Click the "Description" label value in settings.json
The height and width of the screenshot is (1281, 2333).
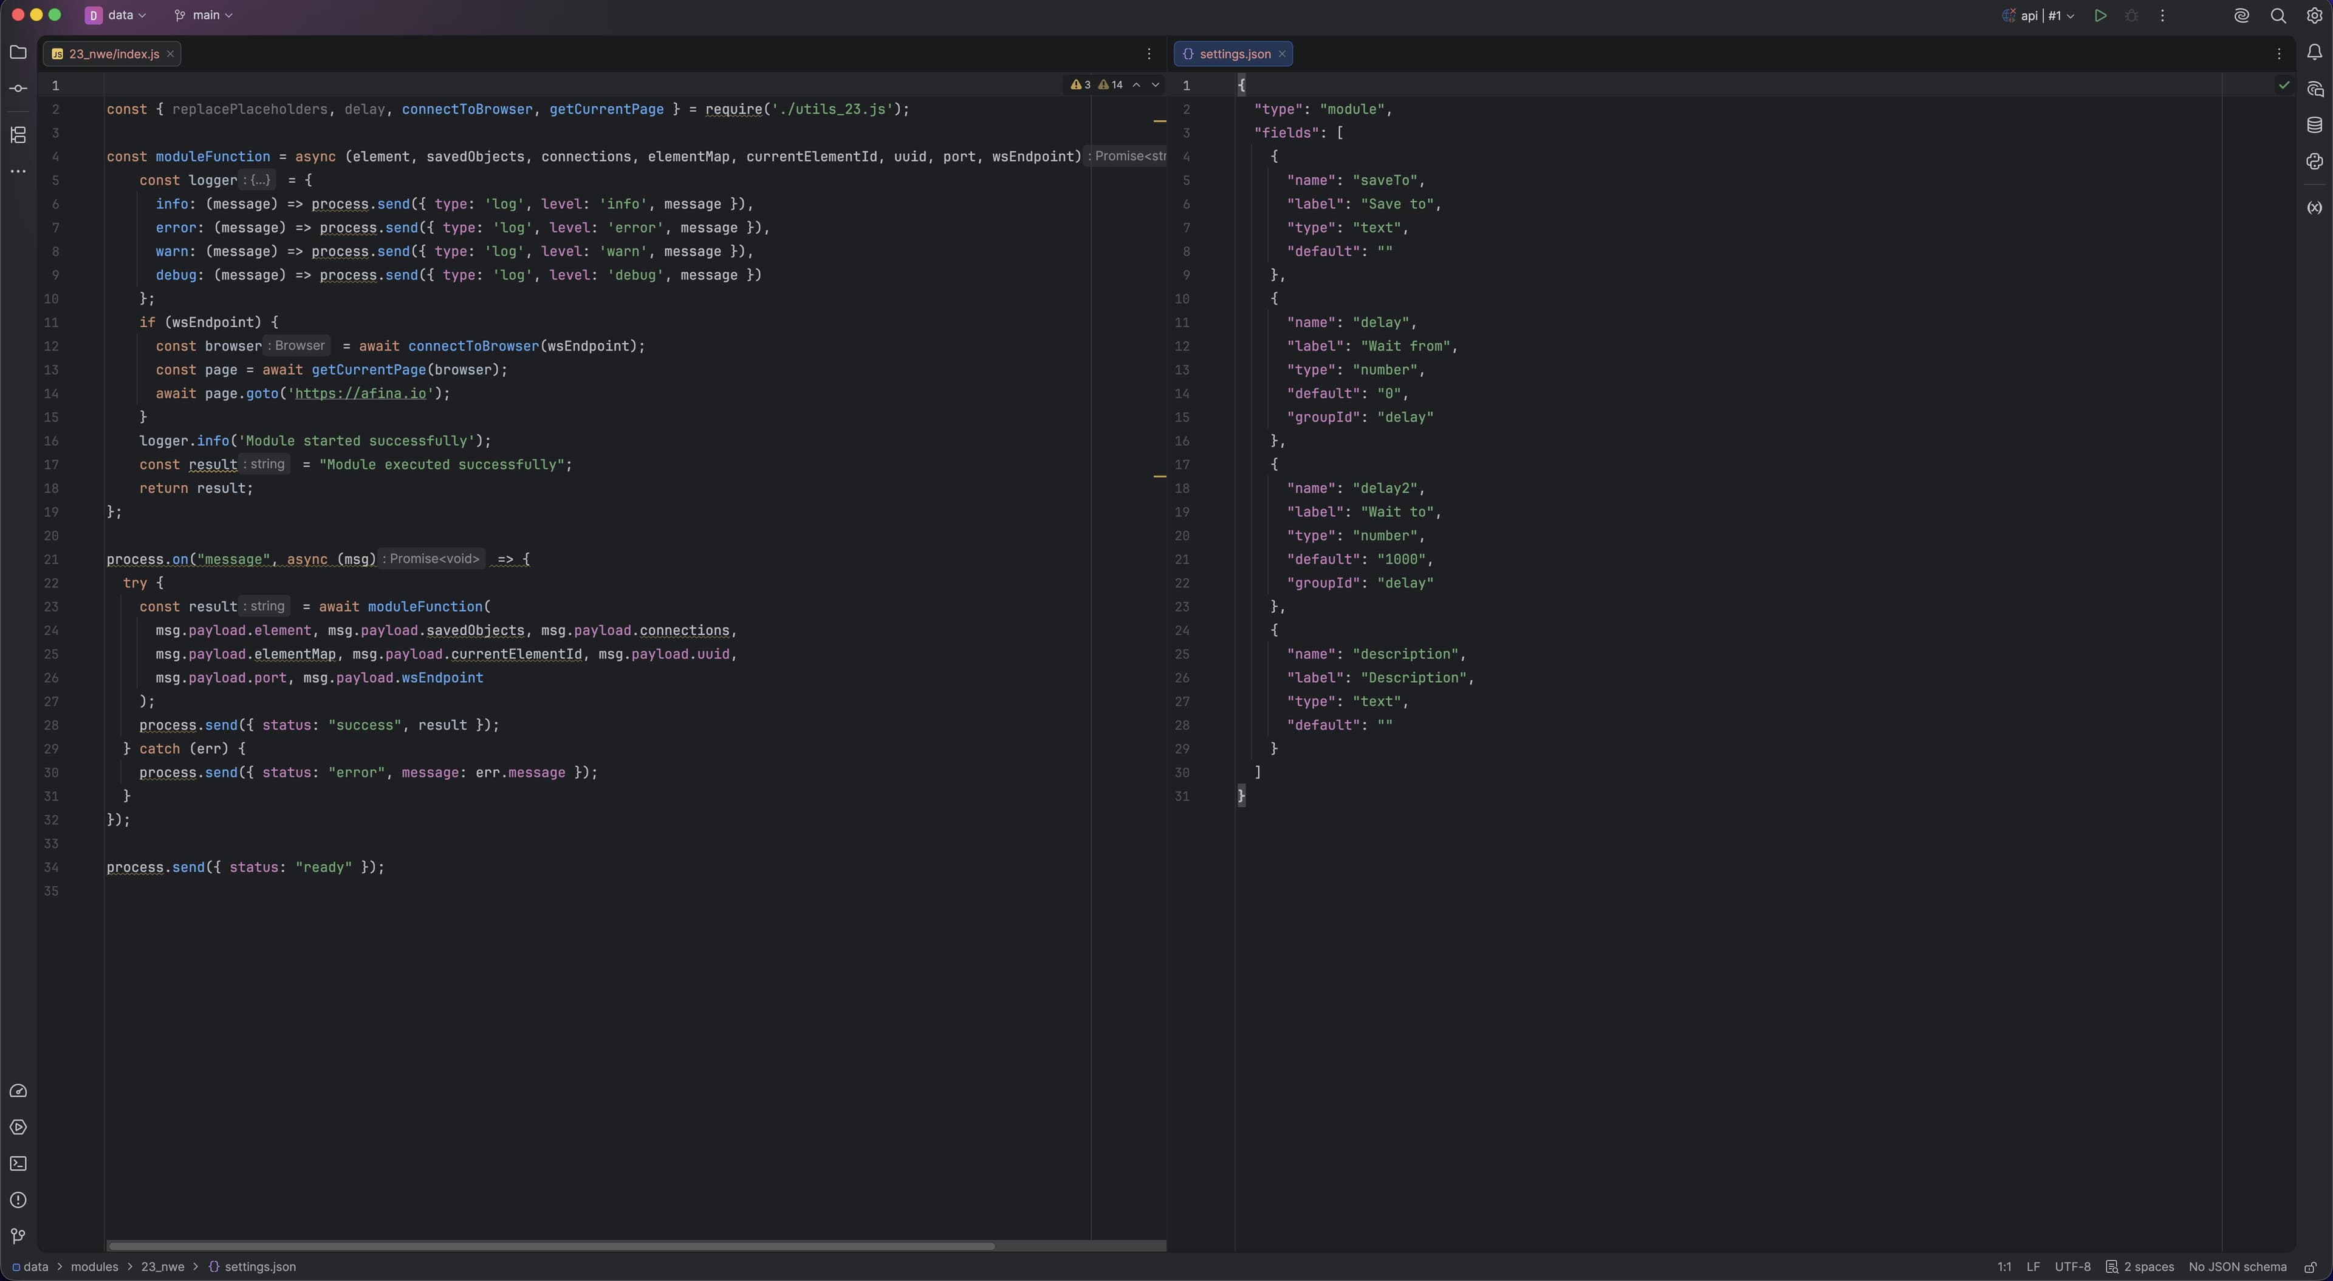tap(1414, 678)
